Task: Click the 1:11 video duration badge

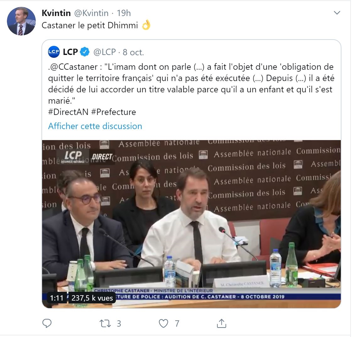Action: [x=57, y=298]
